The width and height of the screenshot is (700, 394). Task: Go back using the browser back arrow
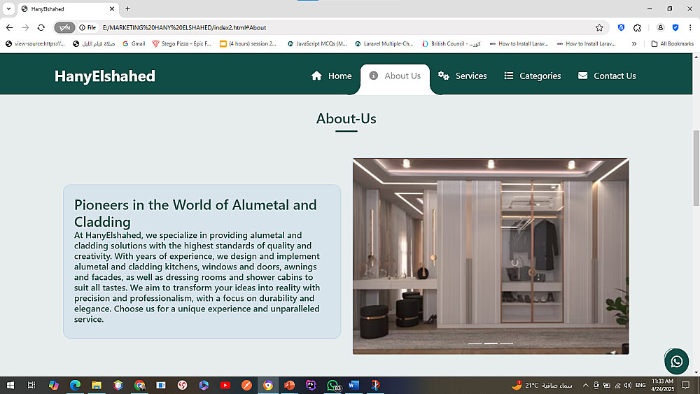[9, 28]
